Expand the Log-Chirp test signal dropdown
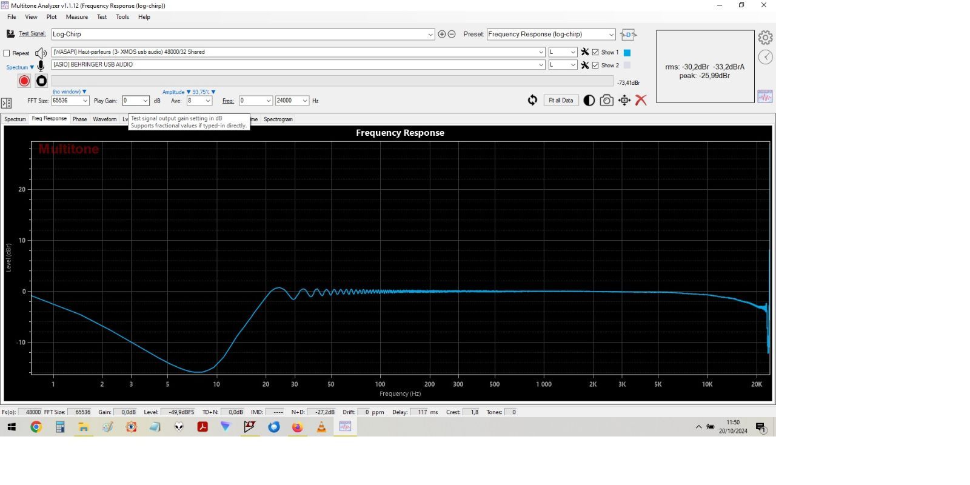The width and height of the screenshot is (970, 485). [430, 35]
